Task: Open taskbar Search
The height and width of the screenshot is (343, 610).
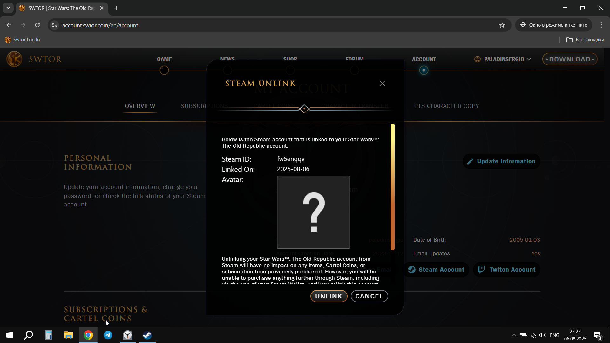Action: point(29,335)
